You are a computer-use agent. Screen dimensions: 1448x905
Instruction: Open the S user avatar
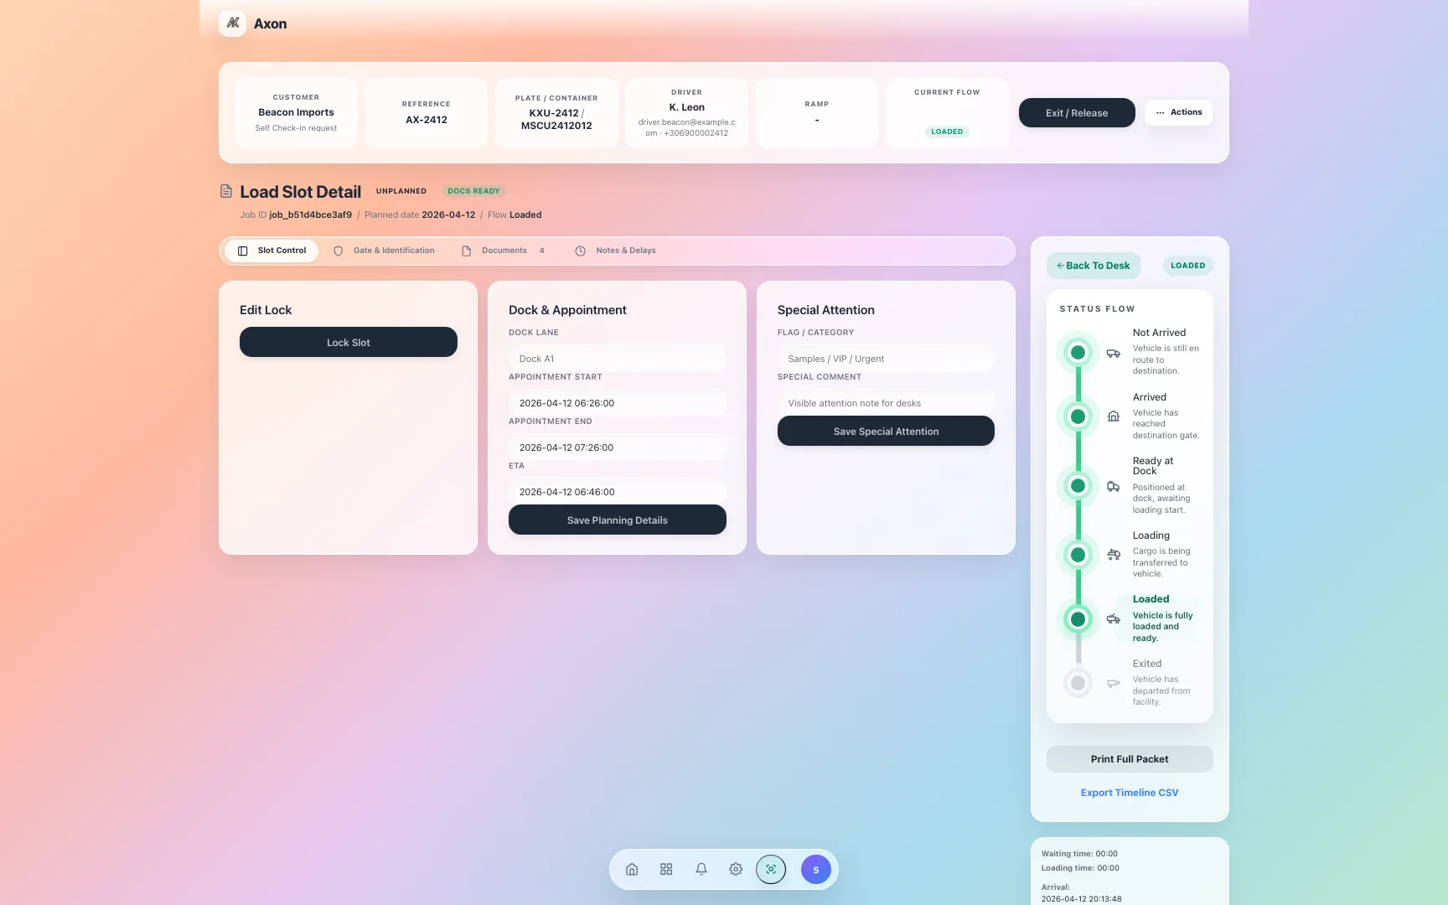tap(815, 869)
